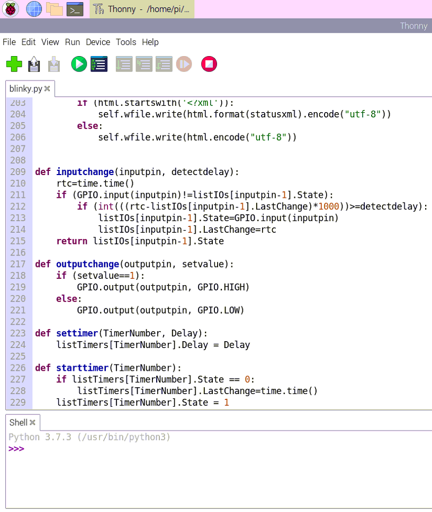
Task: Click the Step over icon
Action: pyautogui.click(x=123, y=64)
